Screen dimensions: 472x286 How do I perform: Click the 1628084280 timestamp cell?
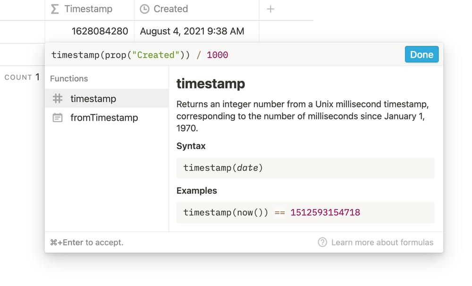click(100, 32)
